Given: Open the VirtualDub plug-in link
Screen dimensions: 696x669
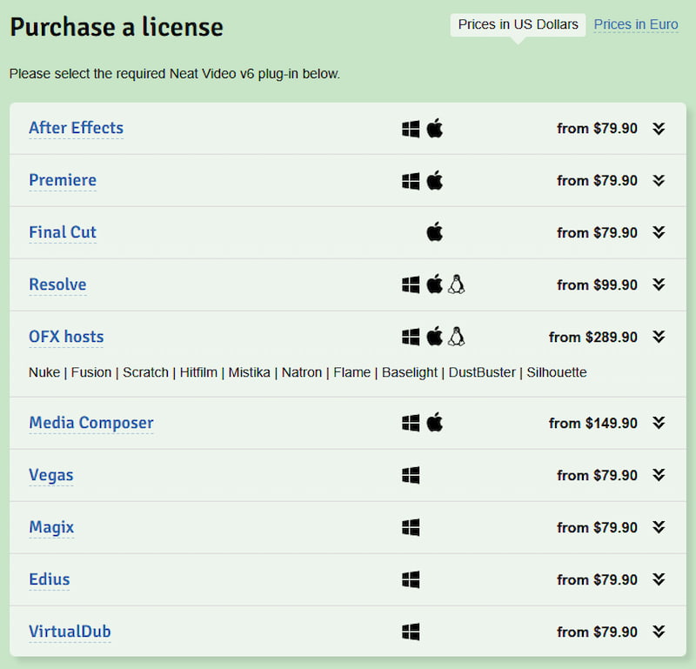Looking at the screenshot, I should click(70, 632).
